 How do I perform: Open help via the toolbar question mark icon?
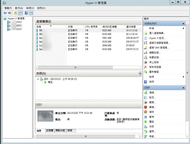click(x=26, y=13)
